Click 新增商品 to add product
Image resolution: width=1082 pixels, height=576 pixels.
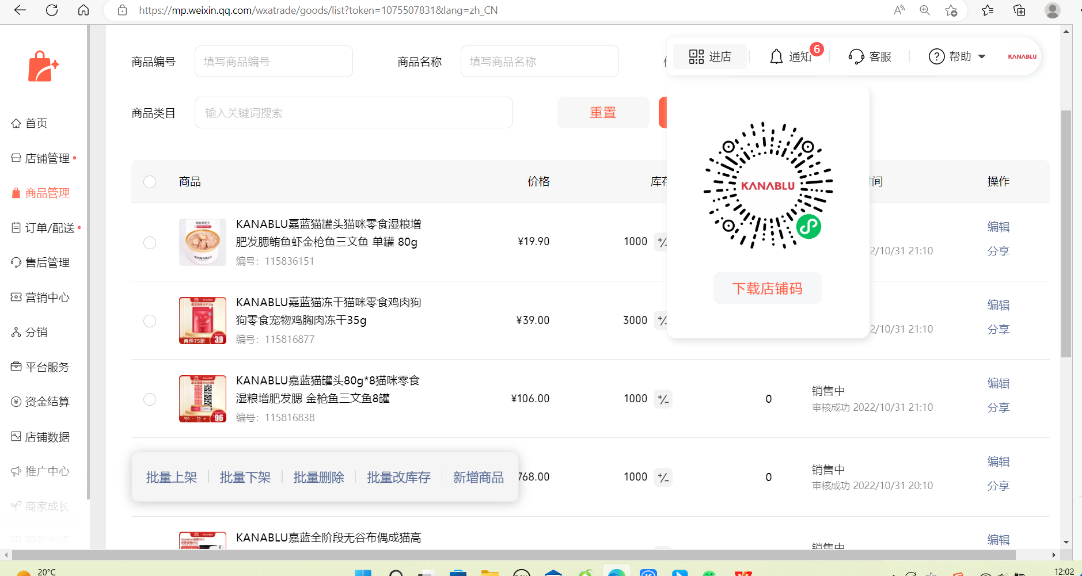[x=479, y=478]
